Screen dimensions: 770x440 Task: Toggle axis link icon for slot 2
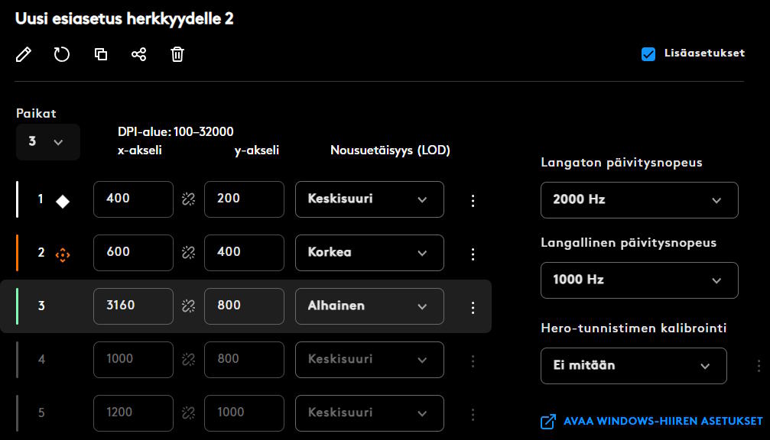pyautogui.click(x=189, y=253)
